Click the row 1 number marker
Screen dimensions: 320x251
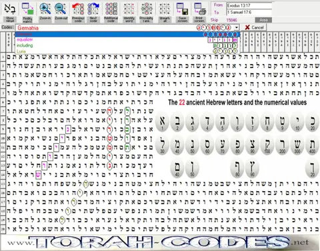point(3,57)
